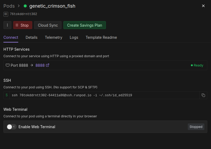Stop the running pod
Image resolution: width=211 pixels, height=149 pixels.
[23, 25]
